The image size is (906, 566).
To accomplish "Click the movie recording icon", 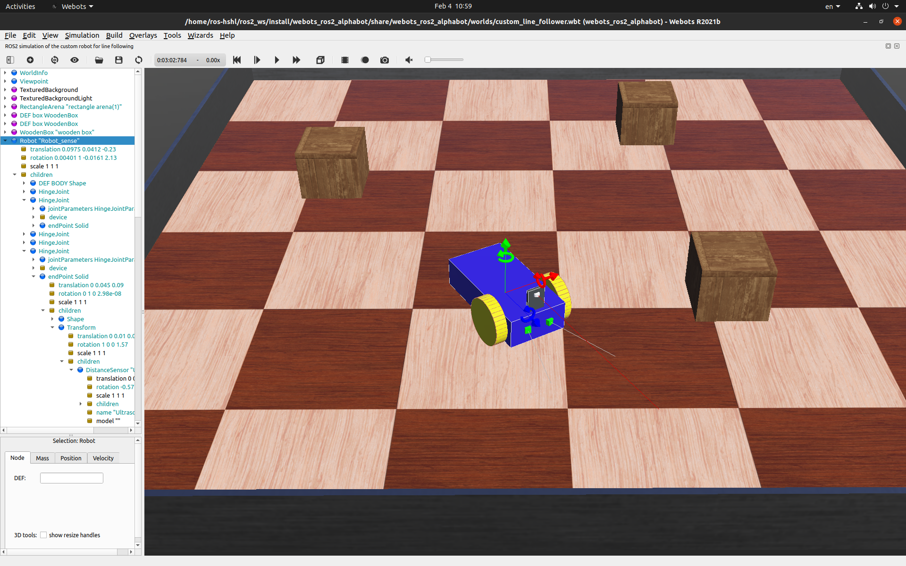I will coord(345,60).
